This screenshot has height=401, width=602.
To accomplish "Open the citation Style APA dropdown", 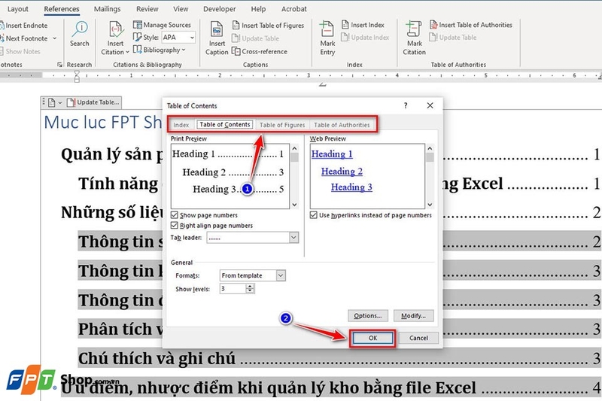I will tap(192, 37).
